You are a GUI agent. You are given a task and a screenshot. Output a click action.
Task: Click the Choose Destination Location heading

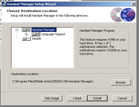[x=32, y=11]
